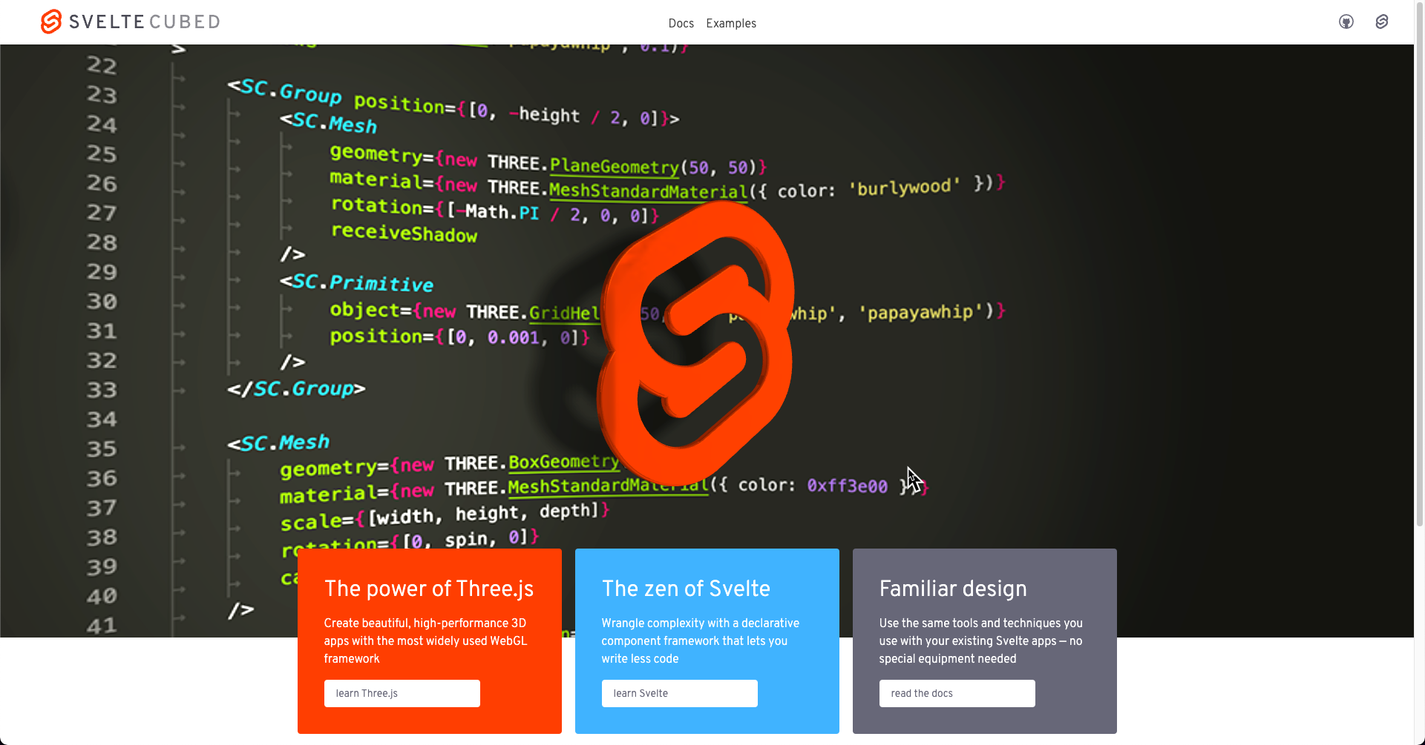Click the heading 'The power of Three.js'
This screenshot has width=1425, height=745.
click(429, 589)
